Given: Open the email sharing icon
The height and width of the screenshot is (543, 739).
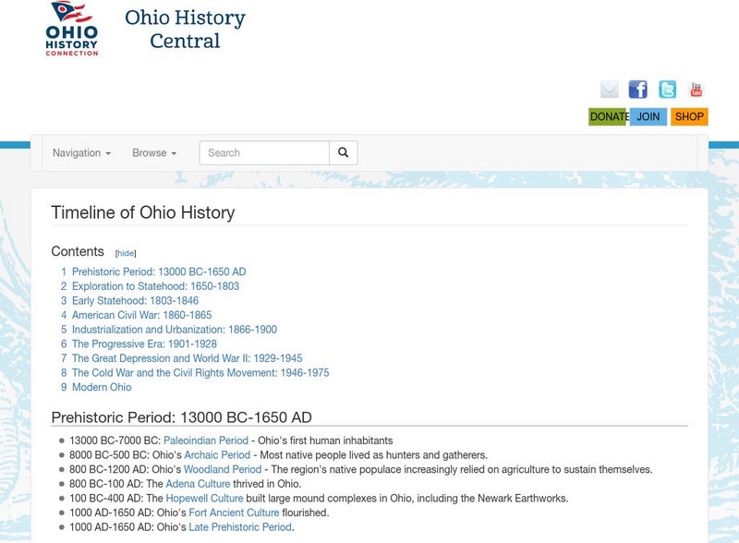Looking at the screenshot, I should 609,90.
